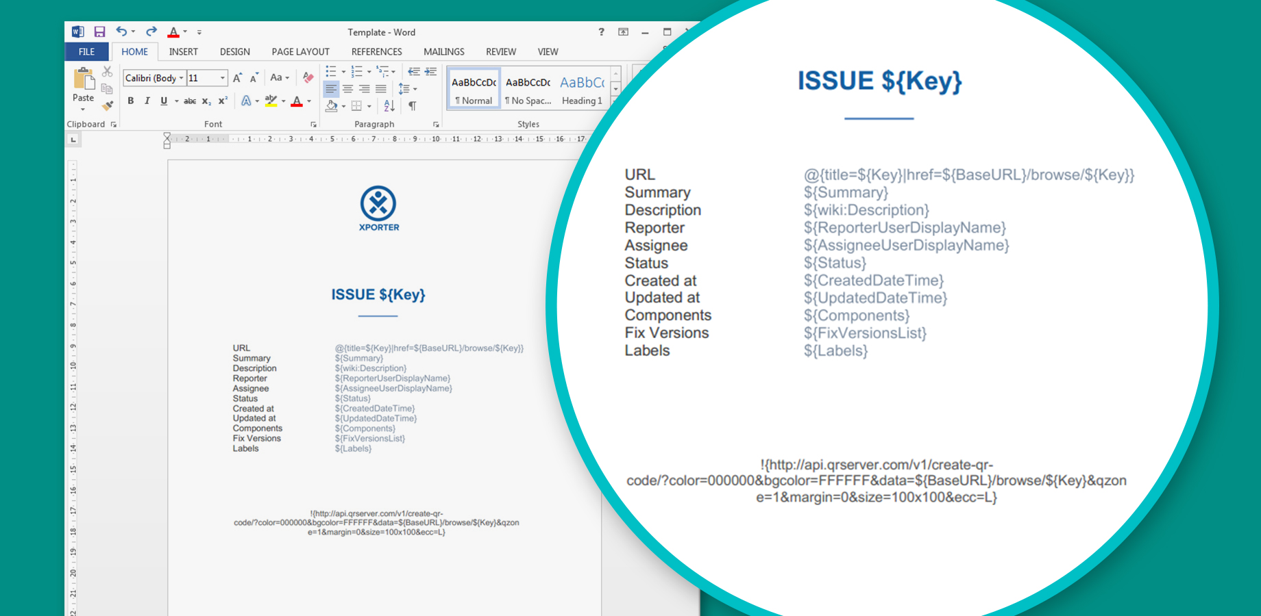Open the Clipboard pane launcher
This screenshot has width=1261, height=616.
[x=114, y=125]
